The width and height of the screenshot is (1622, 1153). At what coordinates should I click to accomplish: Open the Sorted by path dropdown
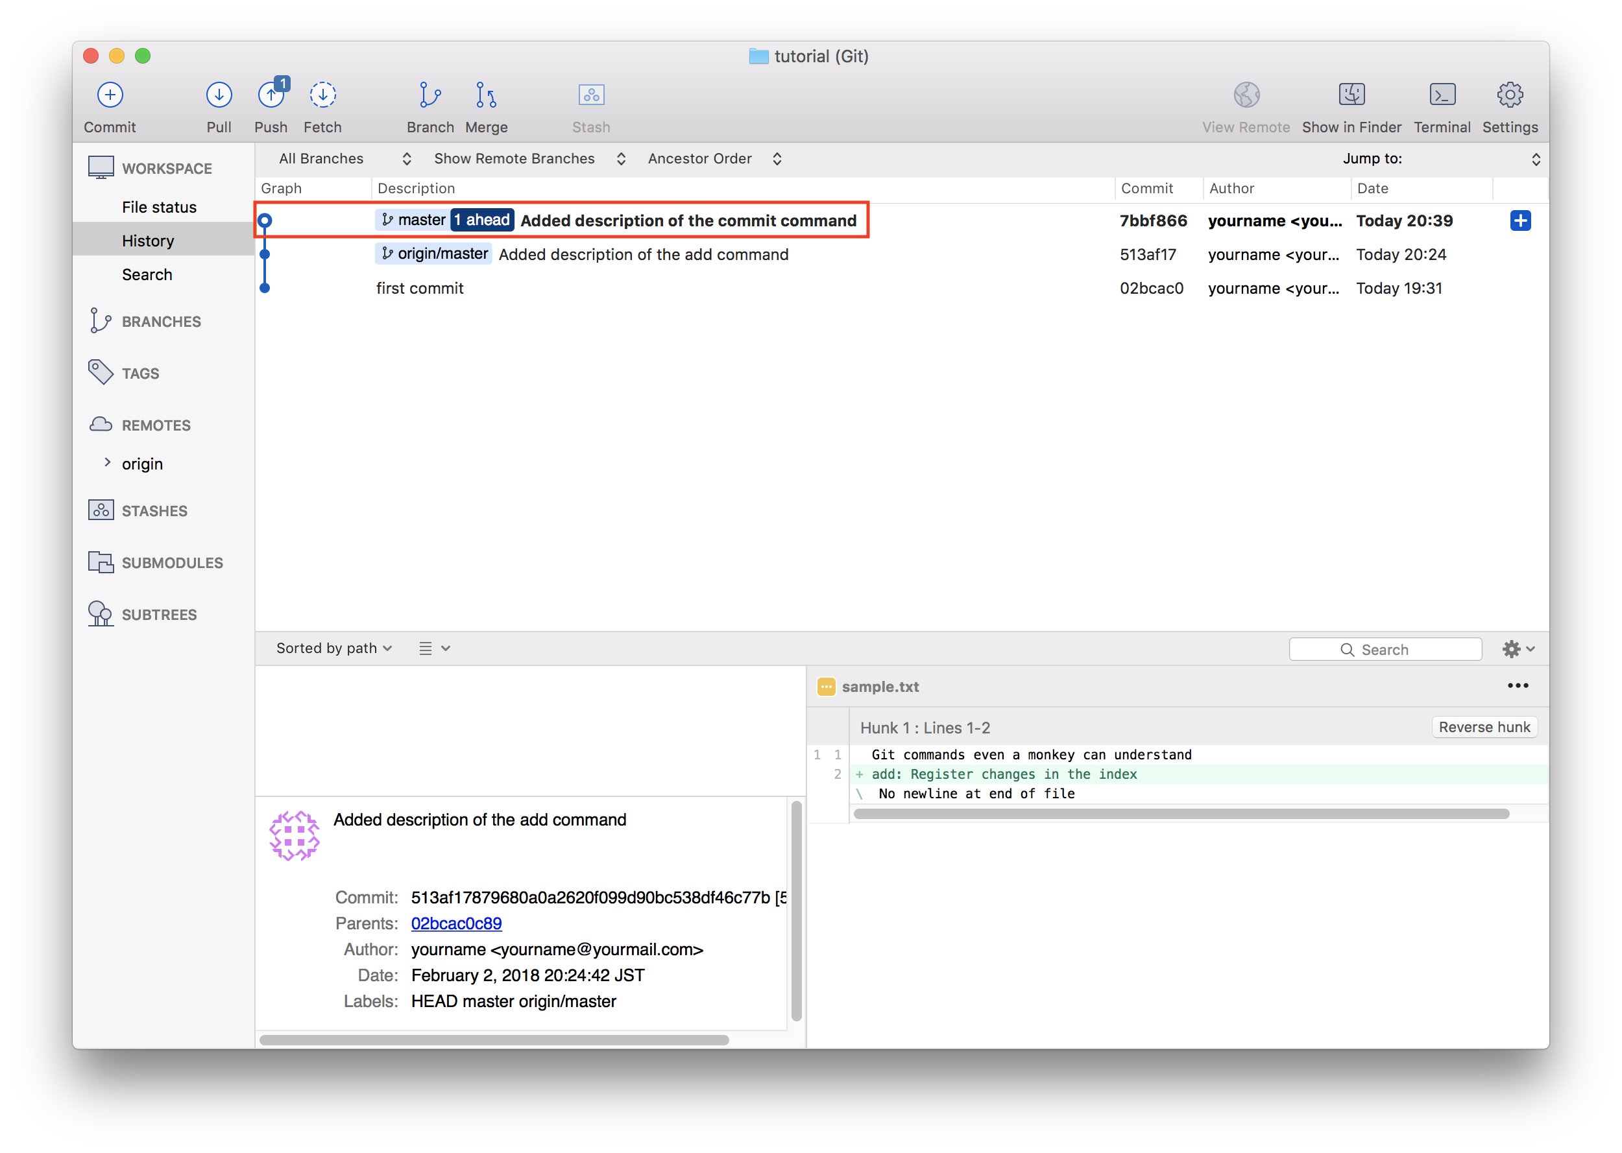pos(335,648)
